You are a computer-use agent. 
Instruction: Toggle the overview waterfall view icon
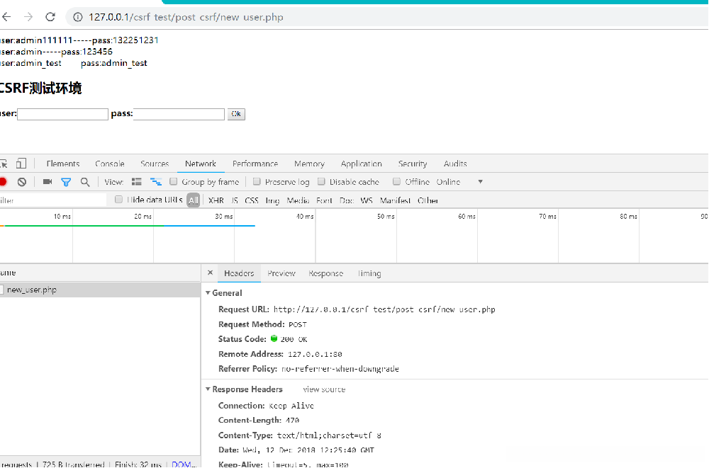[x=155, y=182]
